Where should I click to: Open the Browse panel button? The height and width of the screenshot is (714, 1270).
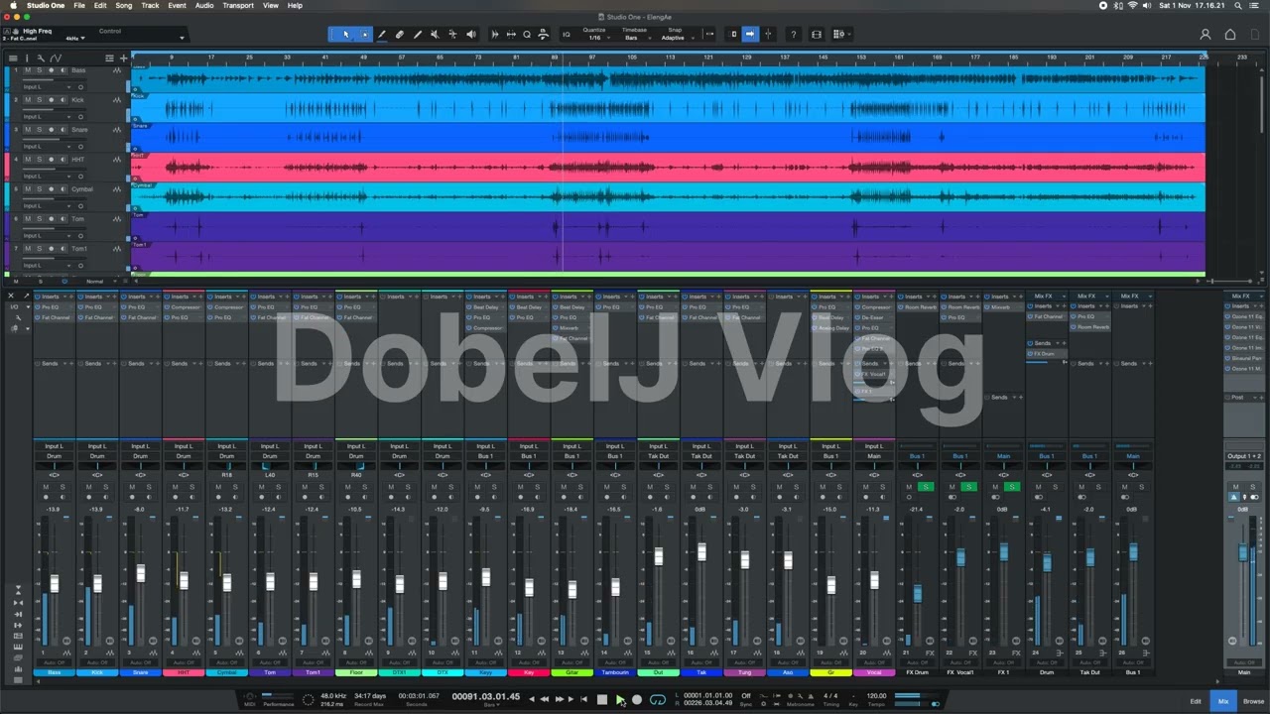[x=1253, y=701]
